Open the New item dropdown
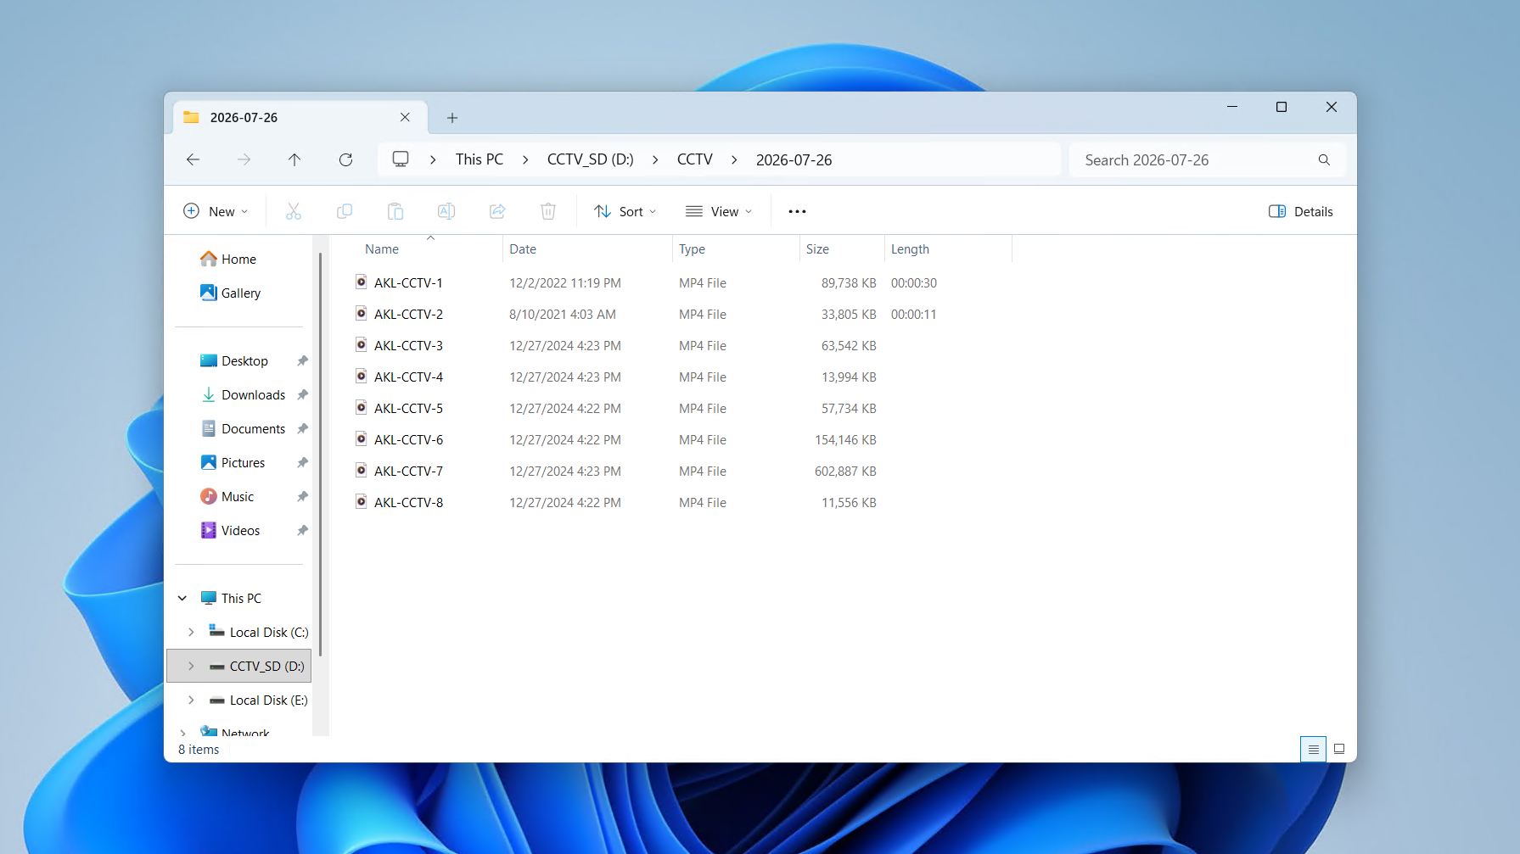 pos(216,211)
